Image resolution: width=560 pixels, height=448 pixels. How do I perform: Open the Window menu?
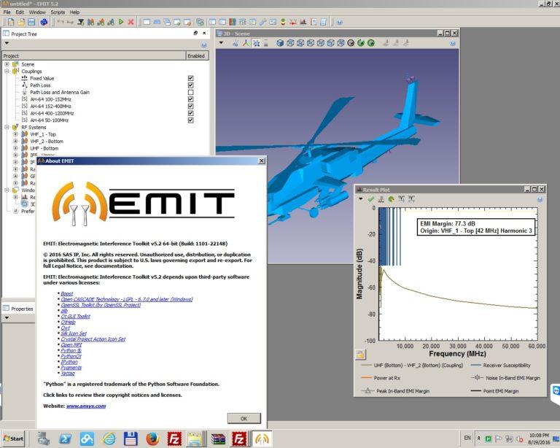pyautogui.click(x=37, y=12)
